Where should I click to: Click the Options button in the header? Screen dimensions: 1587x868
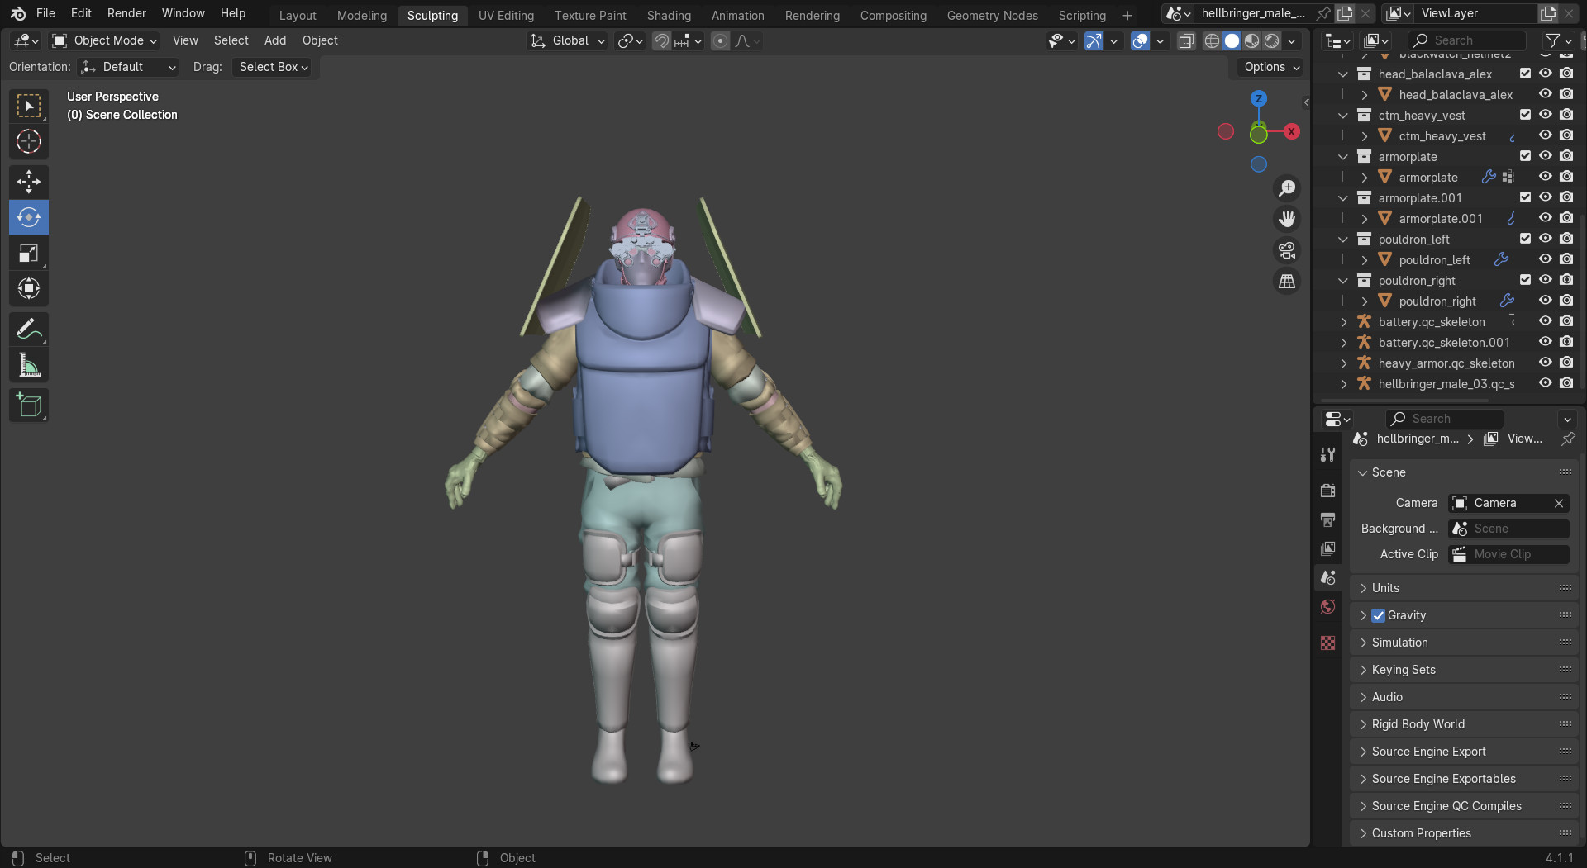pos(1269,67)
